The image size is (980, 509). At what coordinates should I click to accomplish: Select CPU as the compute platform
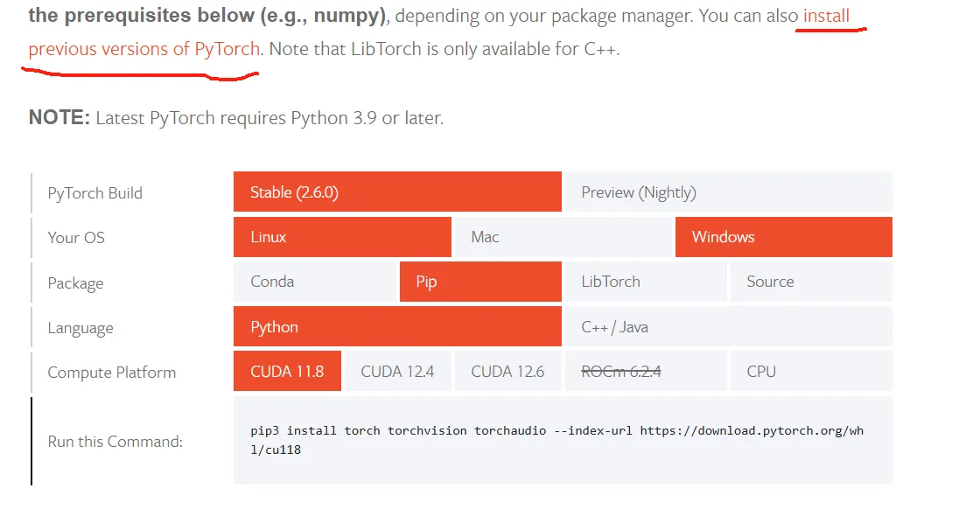pos(810,372)
